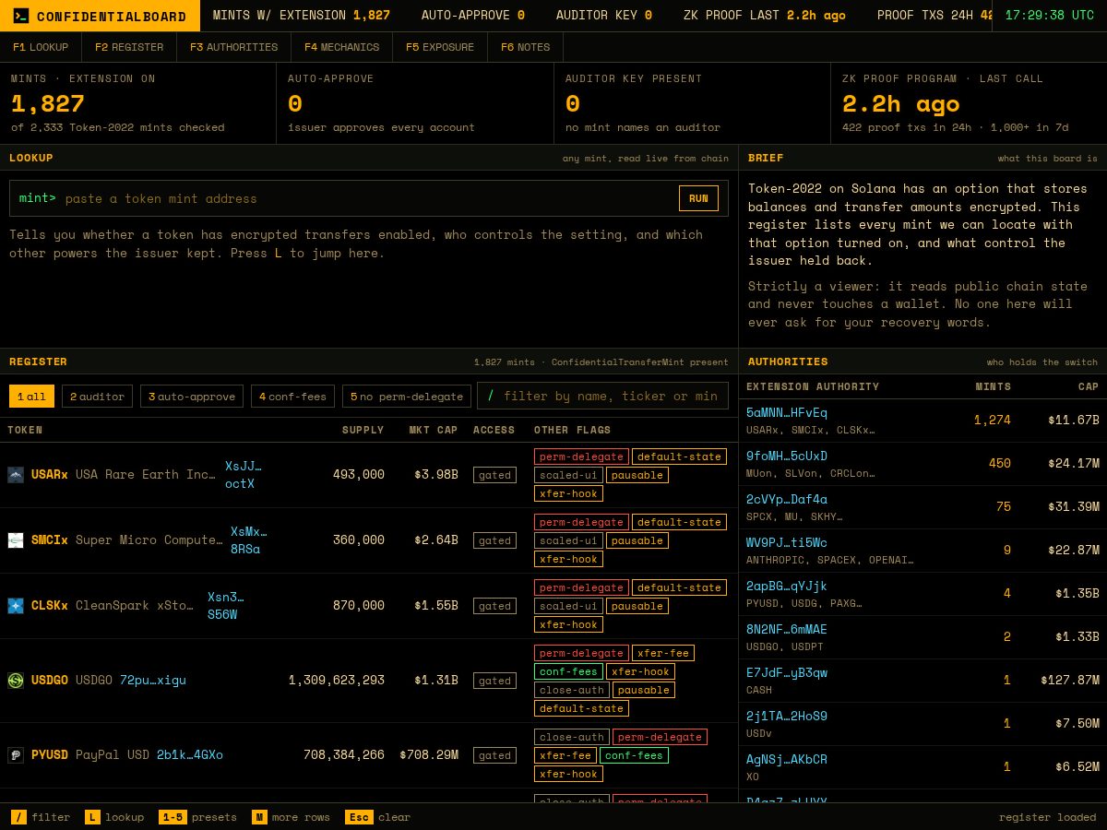Click USDGO supply value 1,309,623,293
This screenshot has height=830, width=1107.
337,681
